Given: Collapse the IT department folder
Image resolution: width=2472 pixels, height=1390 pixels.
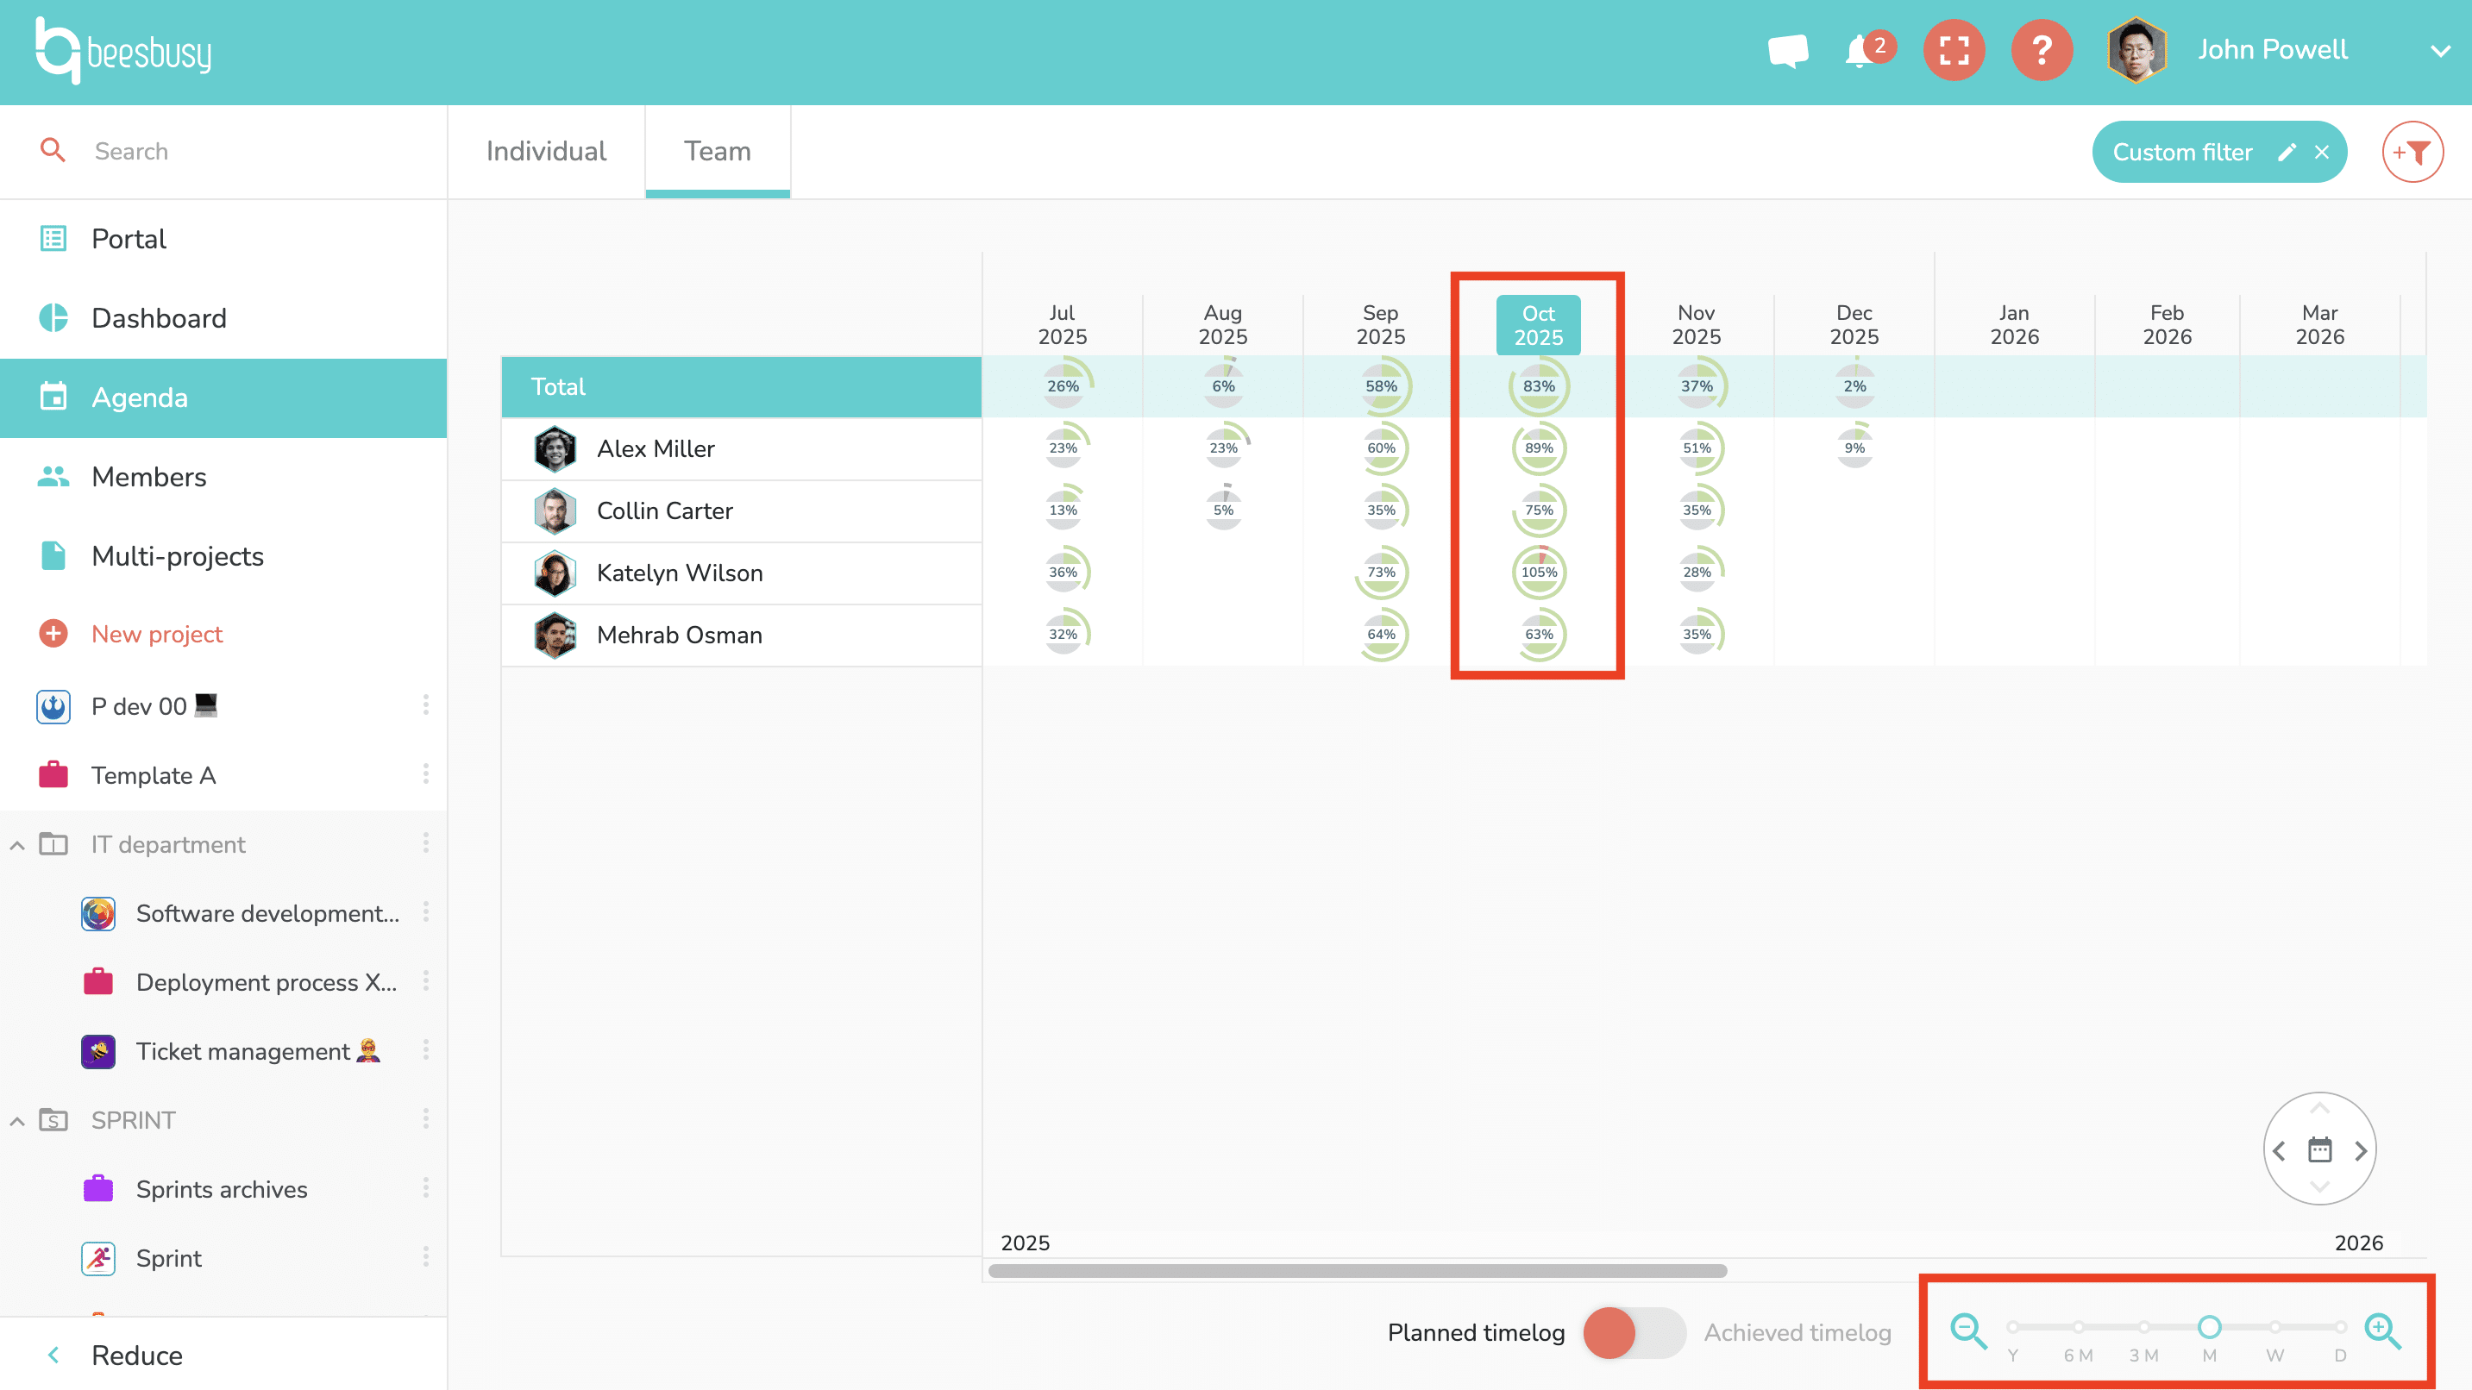Looking at the screenshot, I should click(17, 845).
